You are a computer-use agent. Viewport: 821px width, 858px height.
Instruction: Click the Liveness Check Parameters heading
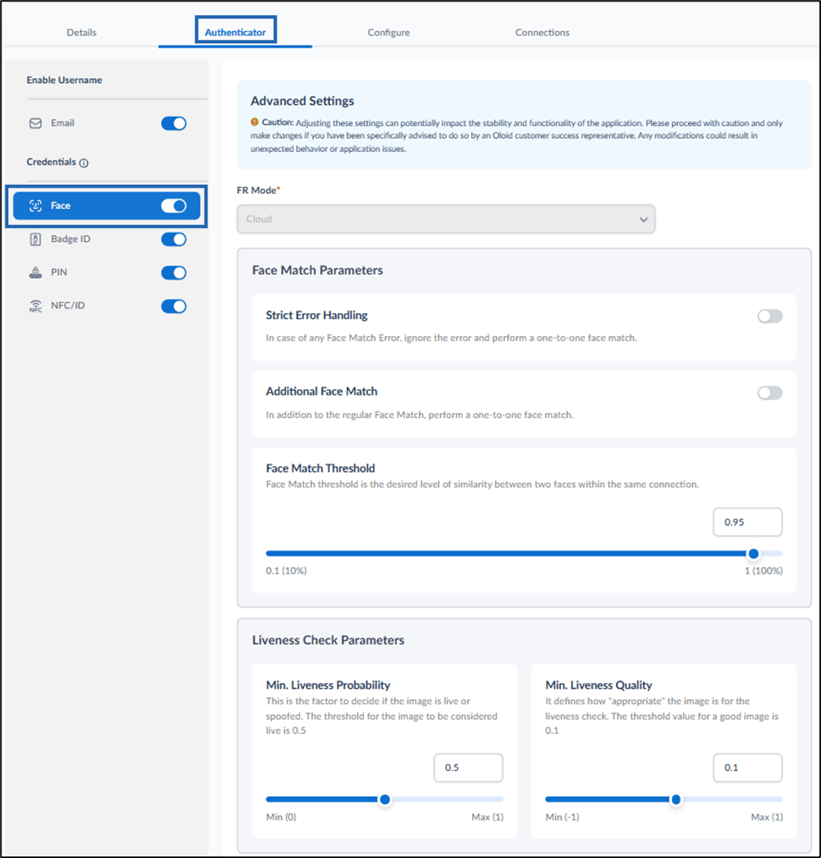pos(328,640)
